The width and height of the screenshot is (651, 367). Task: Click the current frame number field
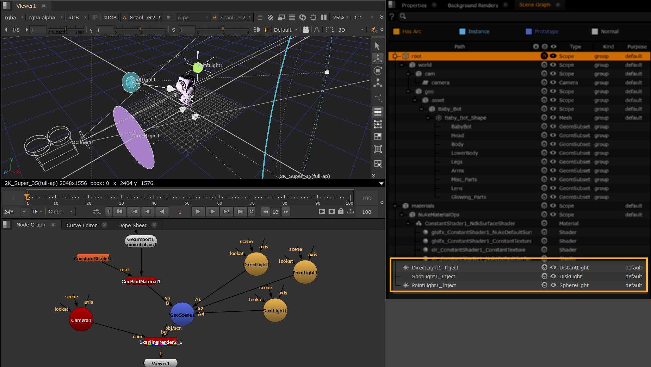[x=180, y=212]
